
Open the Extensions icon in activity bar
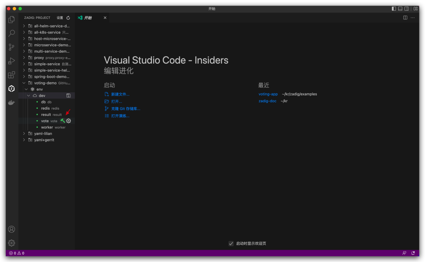click(11, 75)
